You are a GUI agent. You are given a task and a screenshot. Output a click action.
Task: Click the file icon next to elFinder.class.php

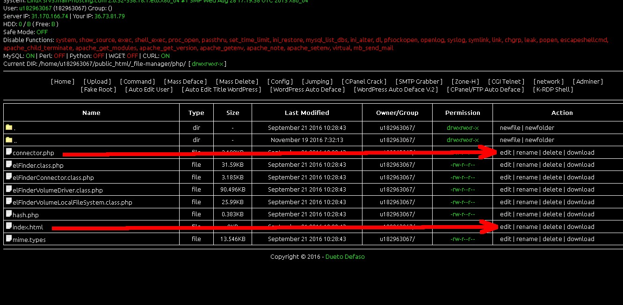click(x=8, y=164)
